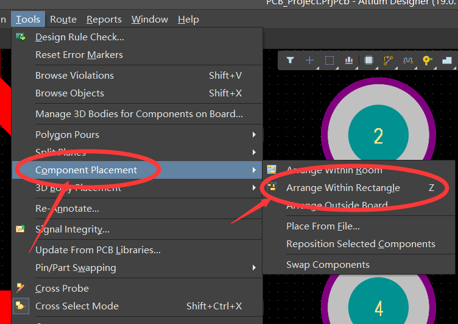Open the Reports menu

click(x=104, y=20)
